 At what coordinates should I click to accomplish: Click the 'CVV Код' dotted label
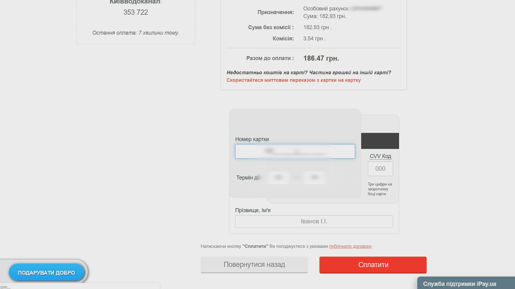(380, 156)
